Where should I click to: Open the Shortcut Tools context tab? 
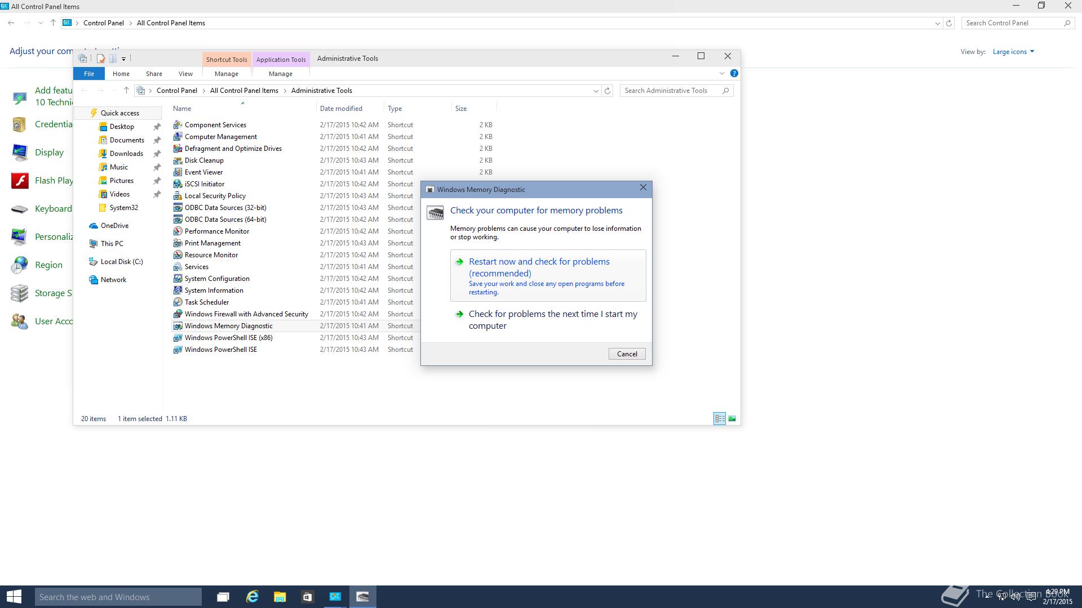227,60
